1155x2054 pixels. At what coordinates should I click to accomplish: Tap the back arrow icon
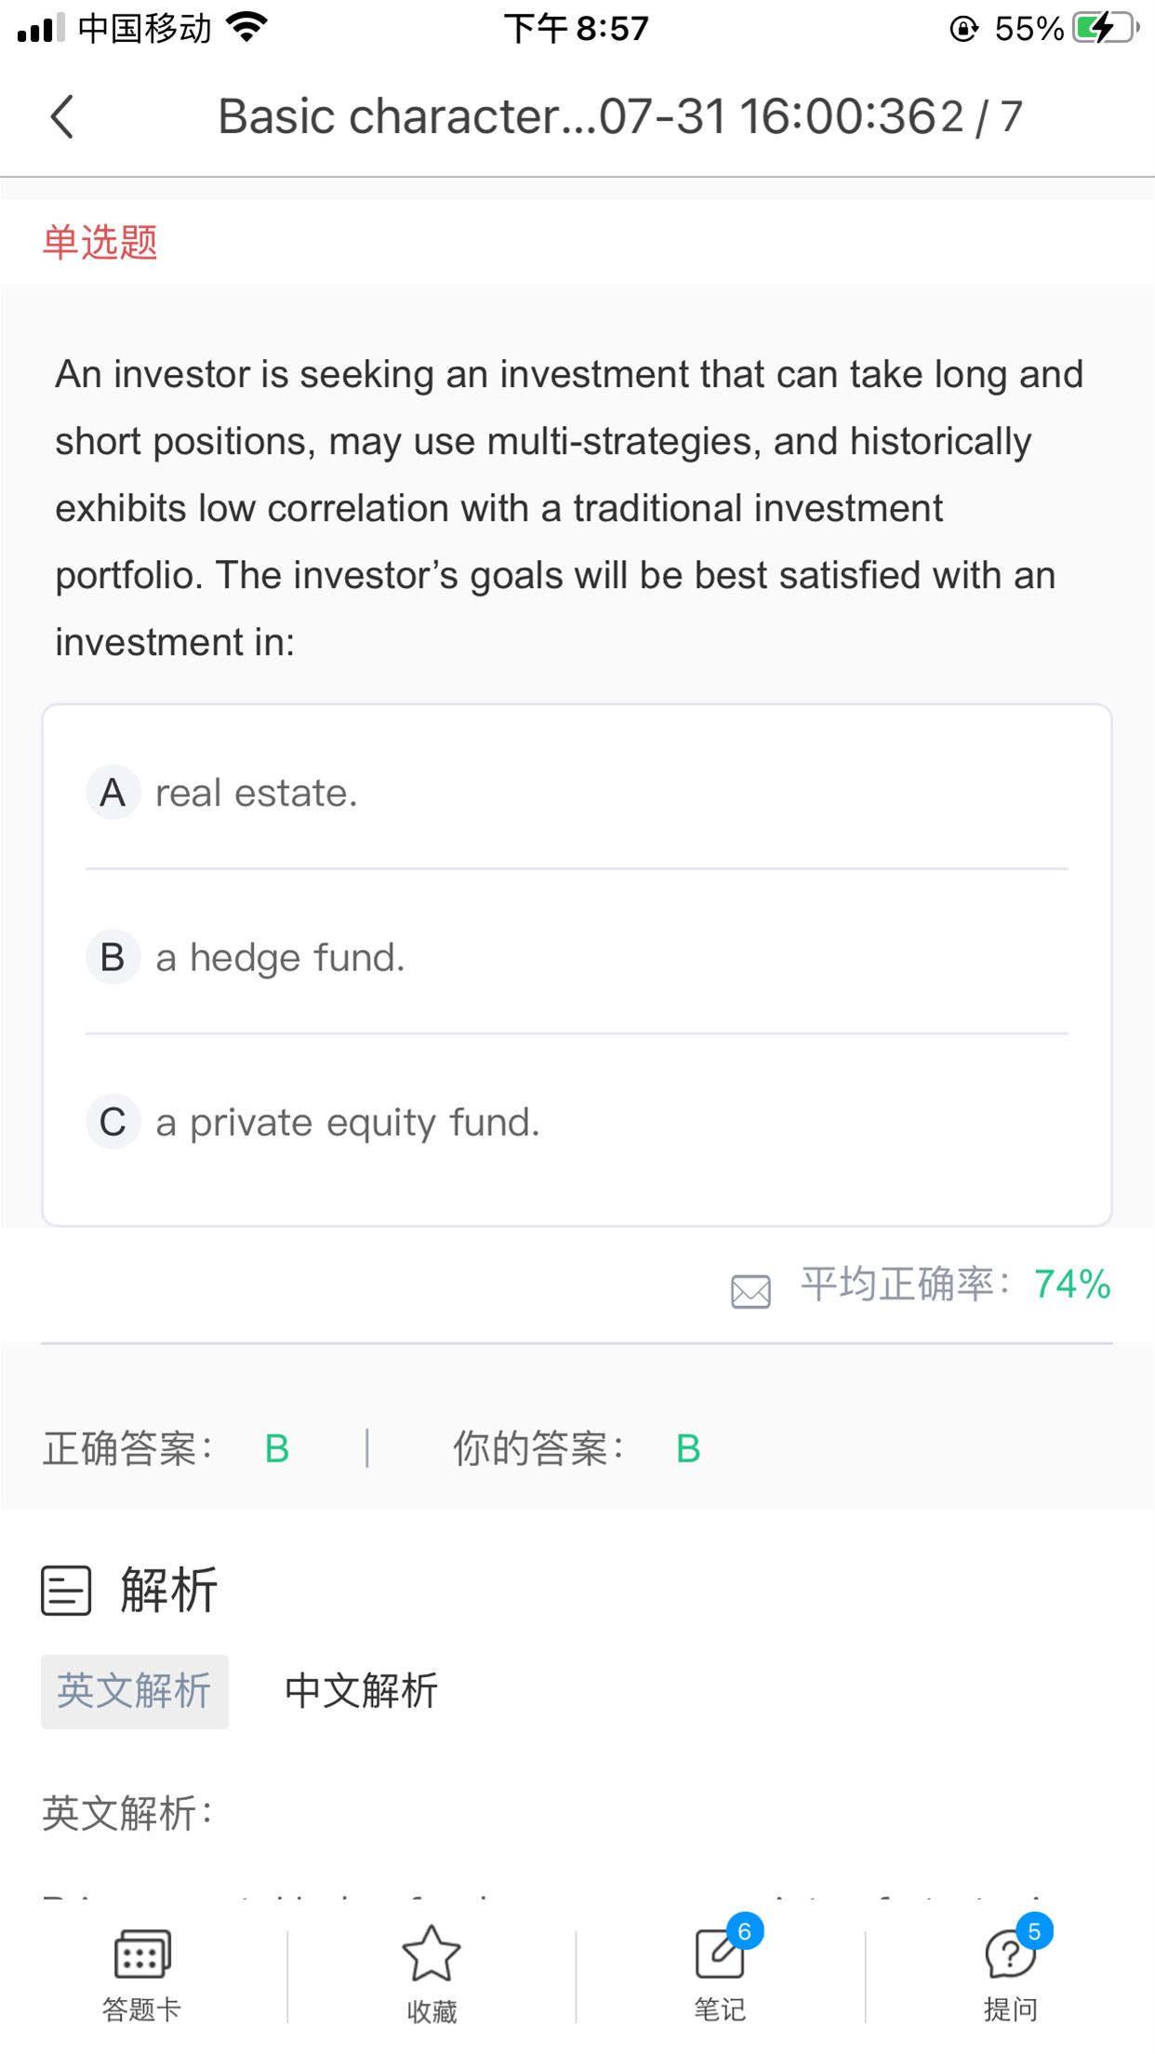point(61,117)
